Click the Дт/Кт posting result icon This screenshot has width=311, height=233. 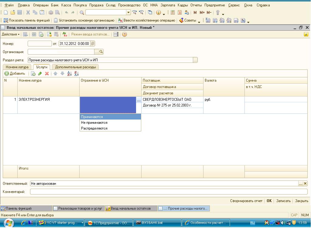[x=65, y=34]
